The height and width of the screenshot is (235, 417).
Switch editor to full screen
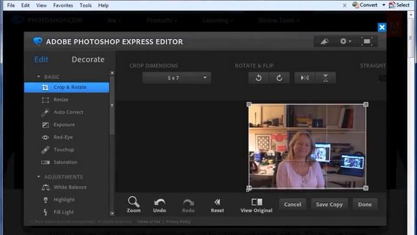[367, 42]
